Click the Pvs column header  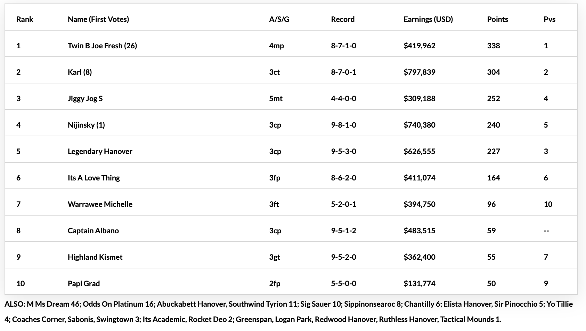pyautogui.click(x=550, y=19)
